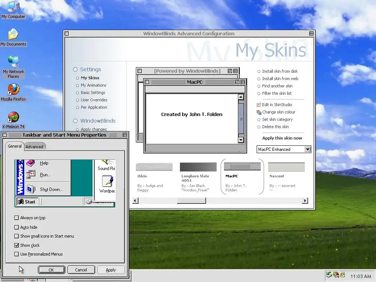This screenshot has width=376, height=282.
Task: Launch Mozilla Firefox from the desktop
Action: [13, 92]
